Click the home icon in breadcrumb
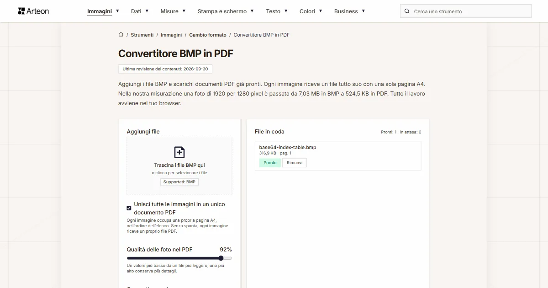Image resolution: width=548 pixels, height=288 pixels. 121,34
